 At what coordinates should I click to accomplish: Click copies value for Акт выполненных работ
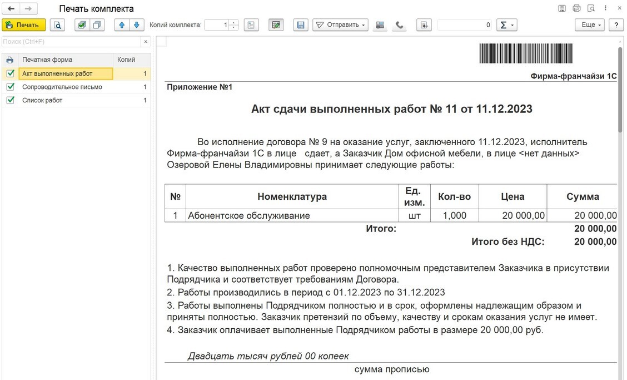pyautogui.click(x=132, y=73)
